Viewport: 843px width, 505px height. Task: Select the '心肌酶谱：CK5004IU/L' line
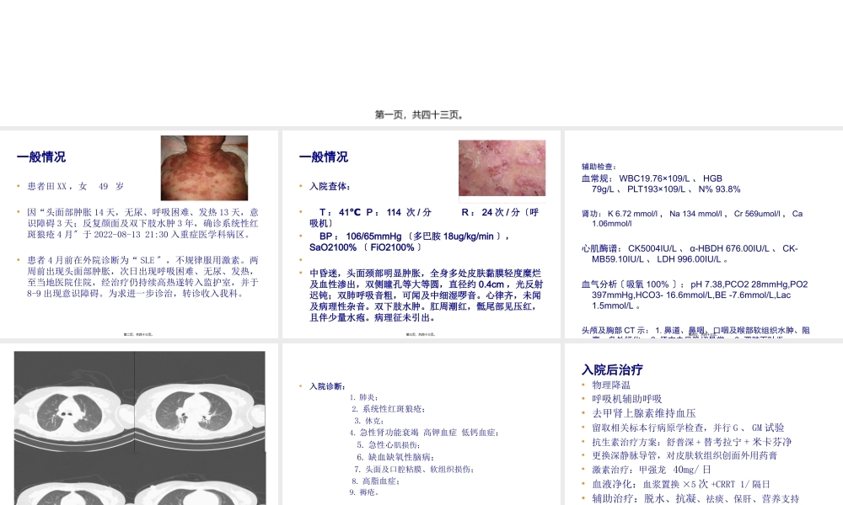(690, 254)
